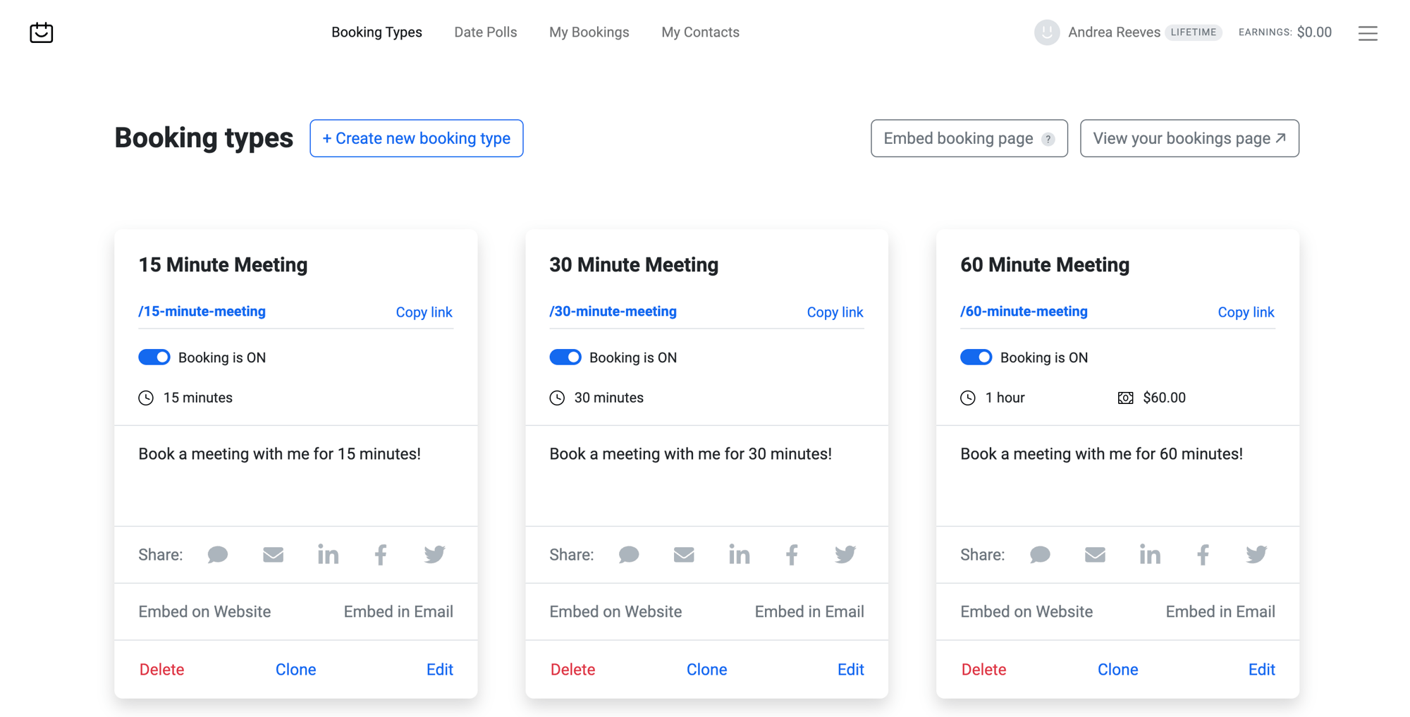The height and width of the screenshot is (717, 1410).
Task: Open the hamburger menu
Action: pos(1368,33)
